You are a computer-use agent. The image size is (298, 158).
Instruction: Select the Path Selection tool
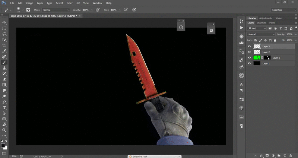coord(4,113)
